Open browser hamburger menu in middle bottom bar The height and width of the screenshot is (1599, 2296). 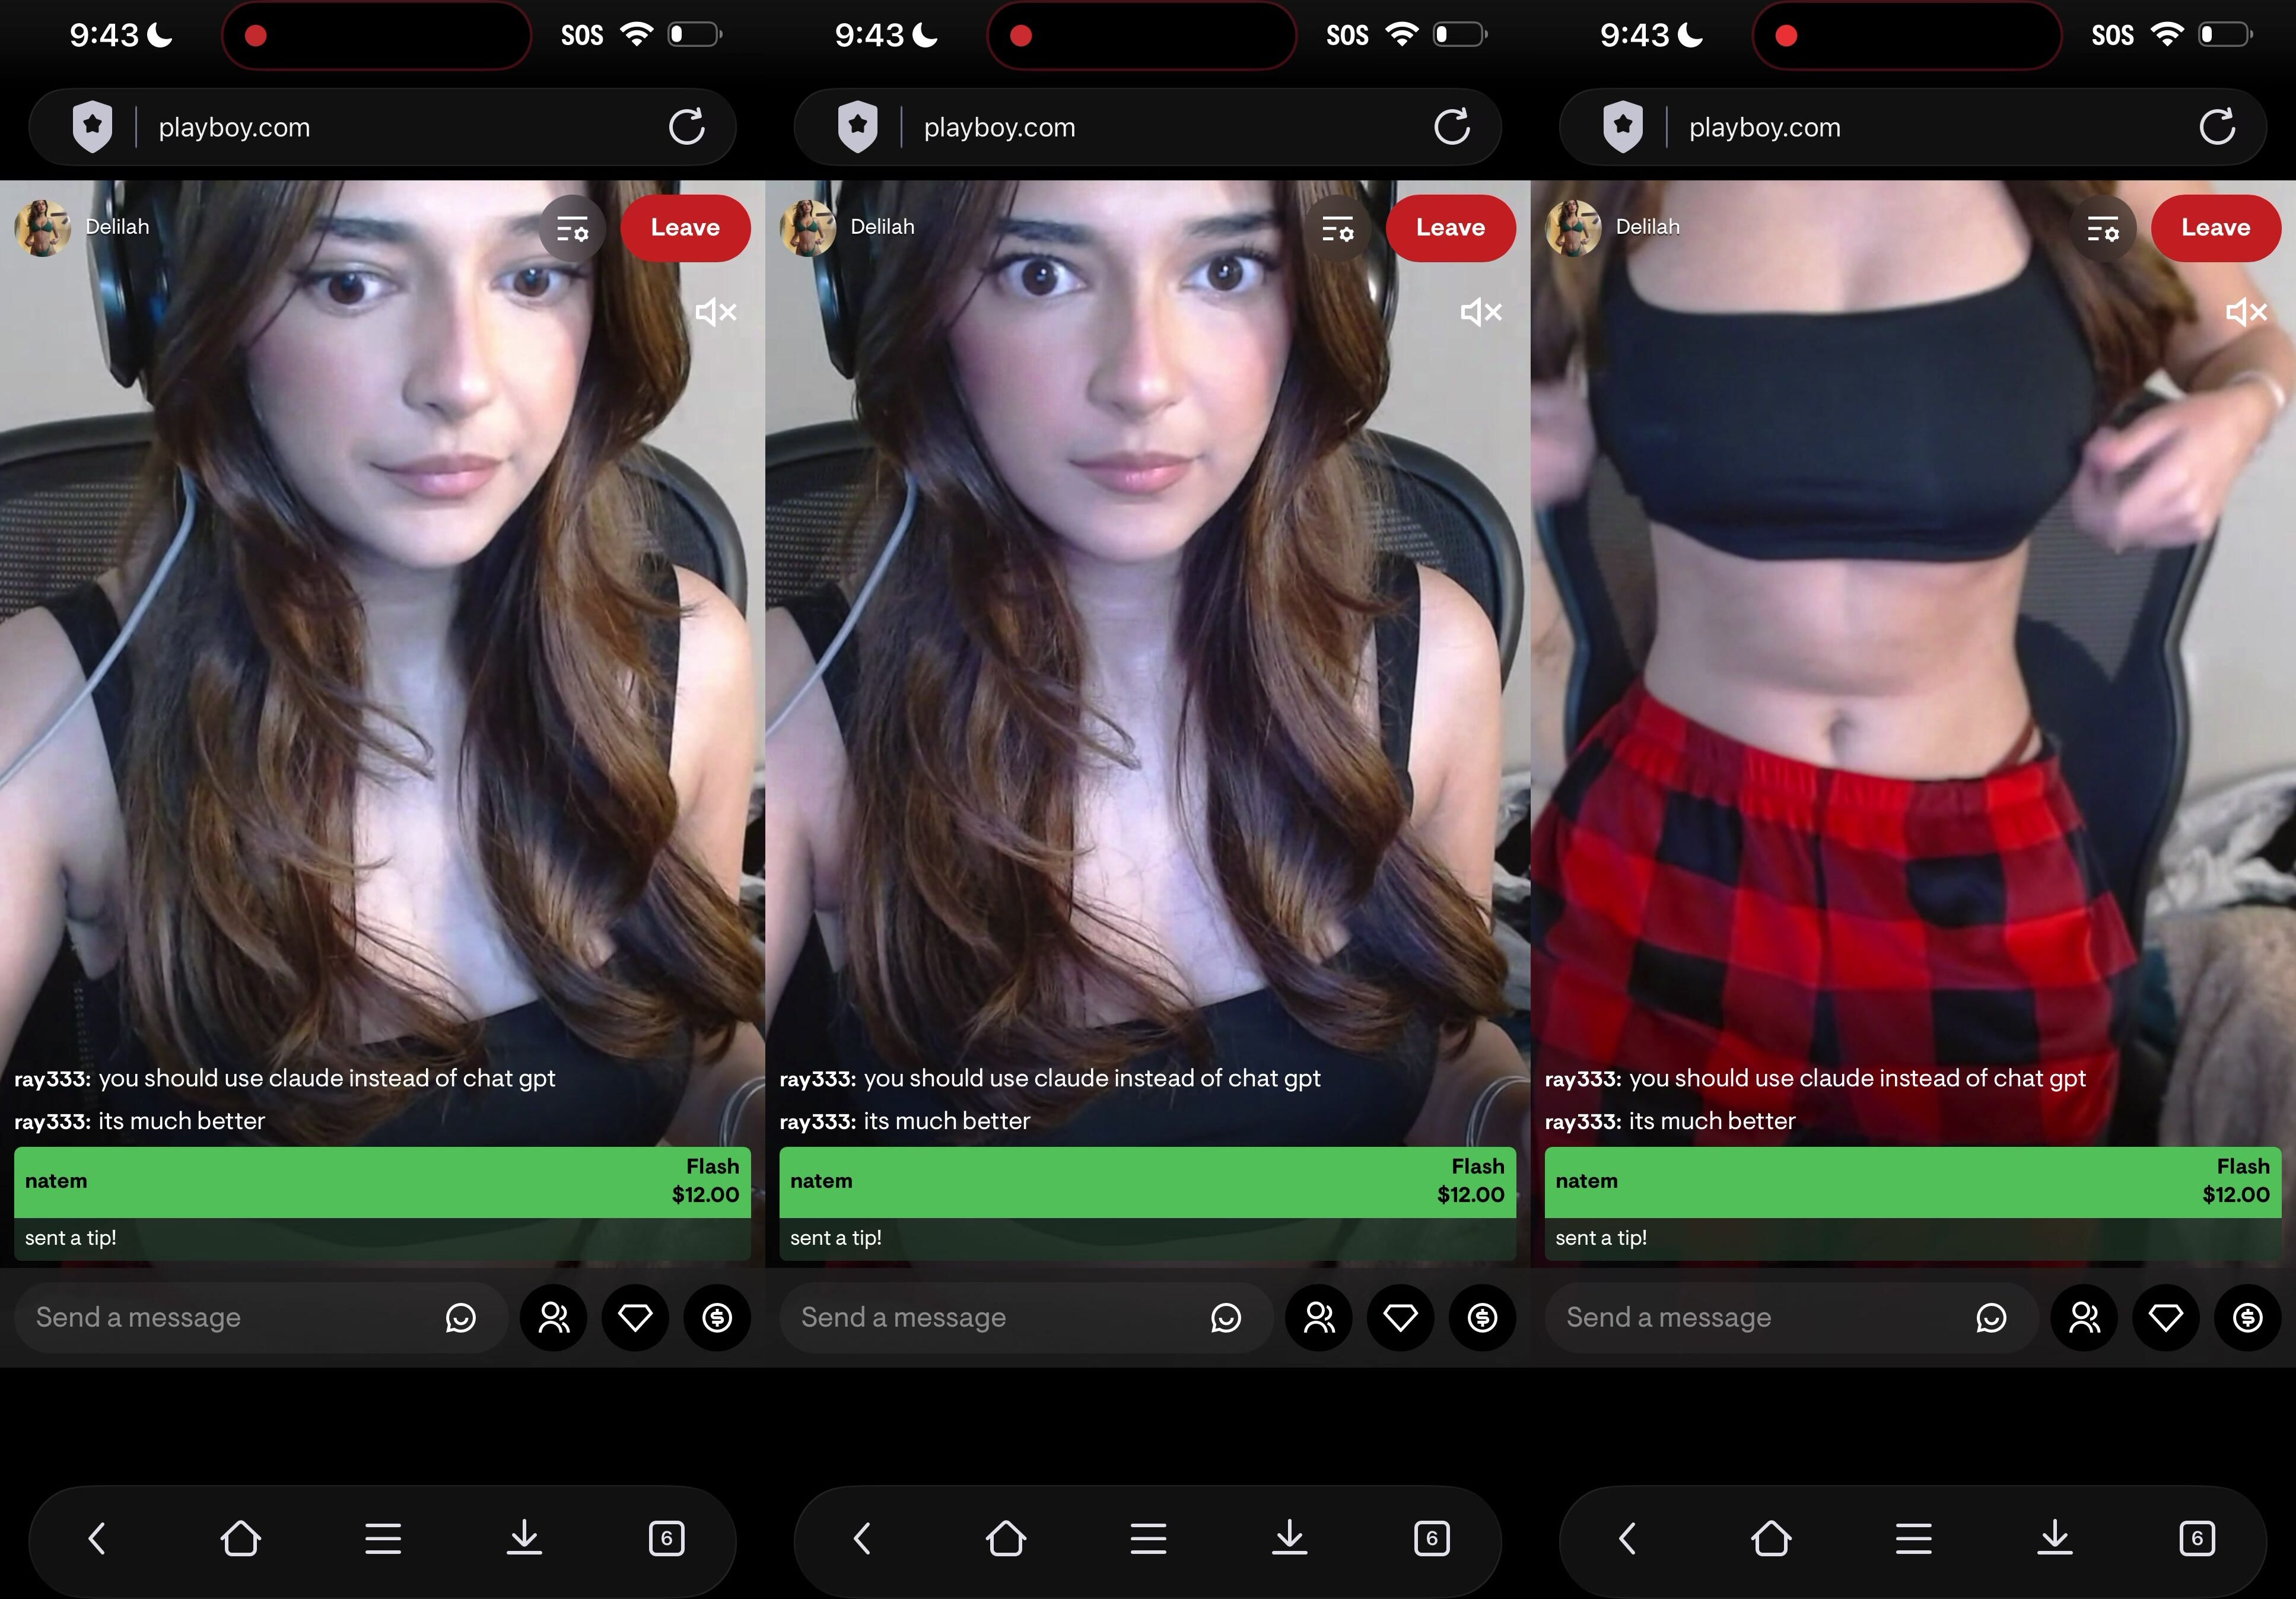pyautogui.click(x=1148, y=1537)
